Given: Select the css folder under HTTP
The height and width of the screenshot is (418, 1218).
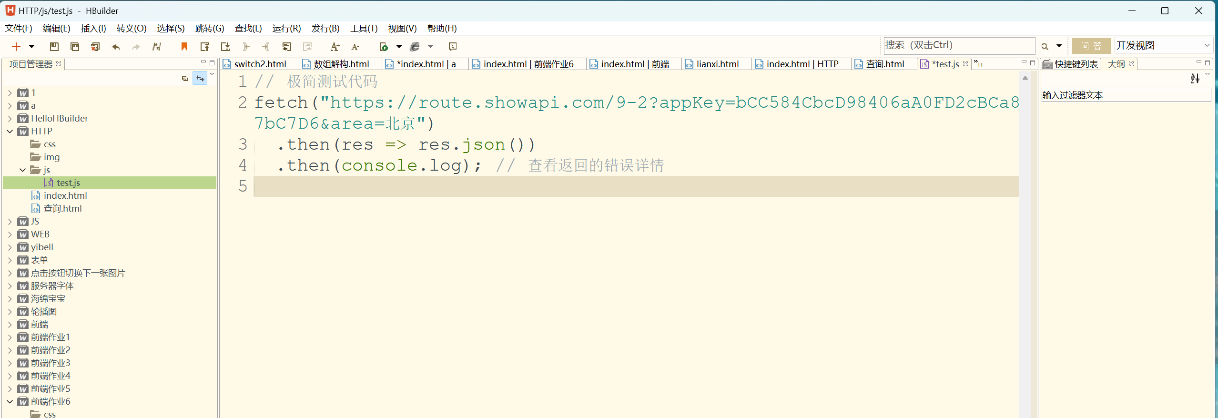Looking at the screenshot, I should click(x=50, y=144).
